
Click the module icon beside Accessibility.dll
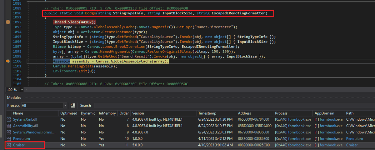pyautogui.click(x=8, y=126)
